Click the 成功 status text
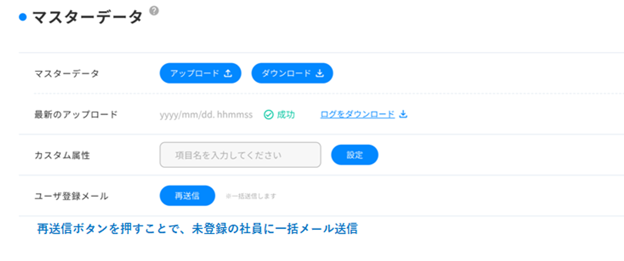The width and height of the screenshot is (624, 261). click(286, 115)
